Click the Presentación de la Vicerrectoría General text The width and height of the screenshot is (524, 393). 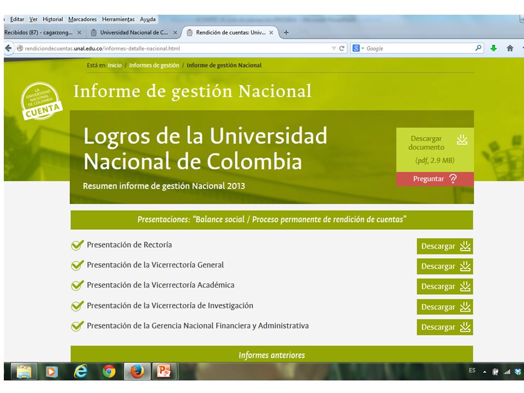[x=156, y=265]
